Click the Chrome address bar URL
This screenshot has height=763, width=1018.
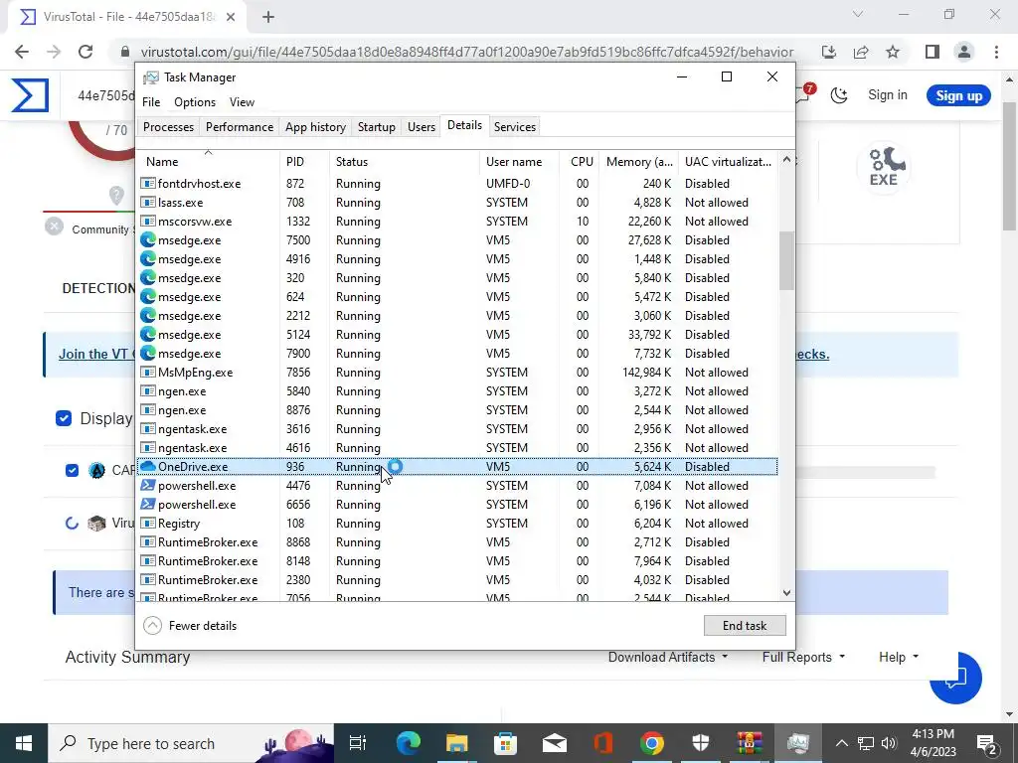[x=467, y=52]
